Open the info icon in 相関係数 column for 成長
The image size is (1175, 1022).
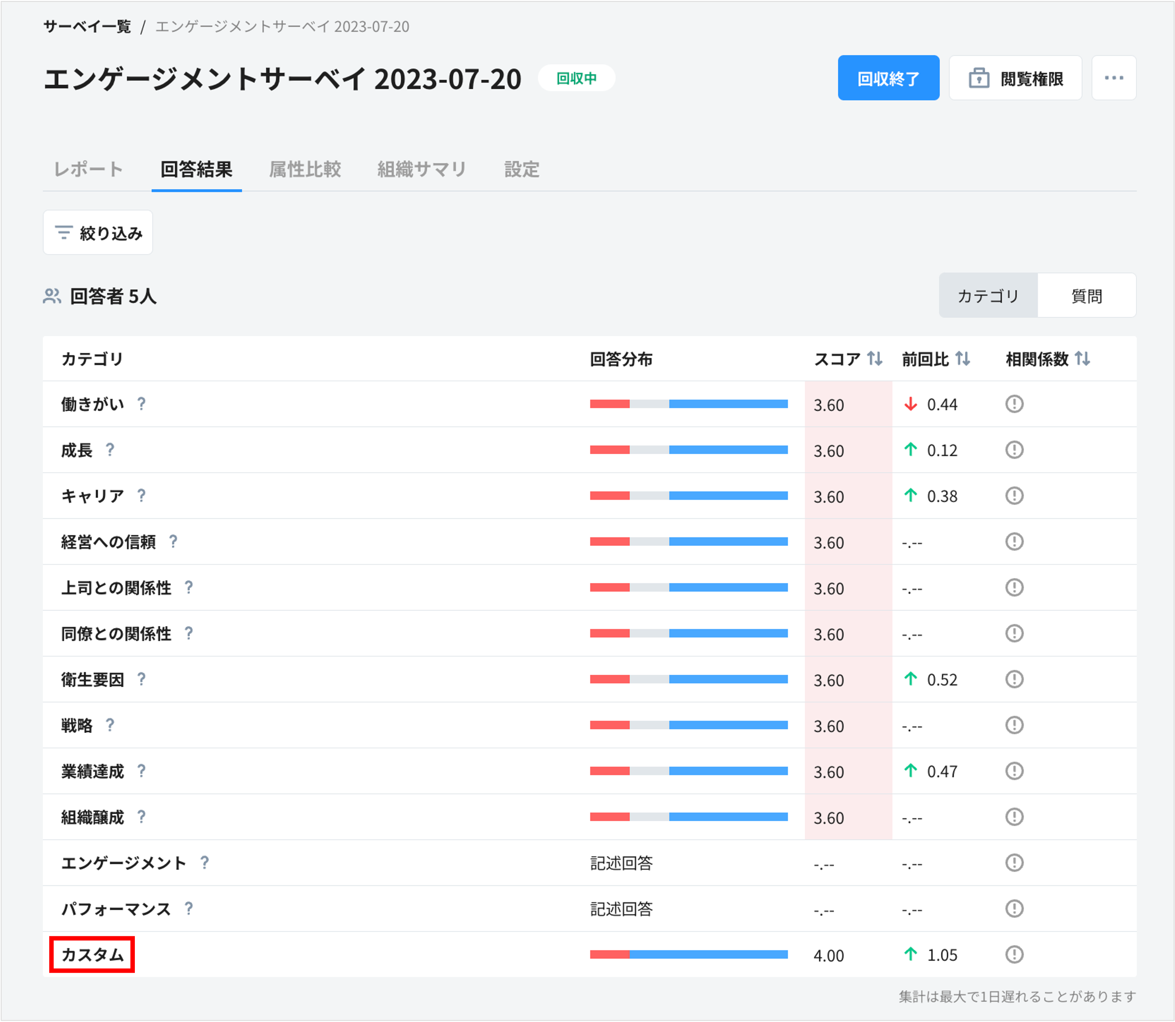click(1015, 450)
